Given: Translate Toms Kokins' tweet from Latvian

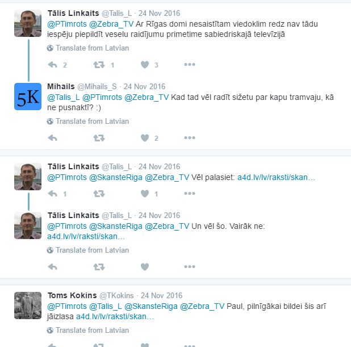Looking at the screenshot, I should 88,330.
